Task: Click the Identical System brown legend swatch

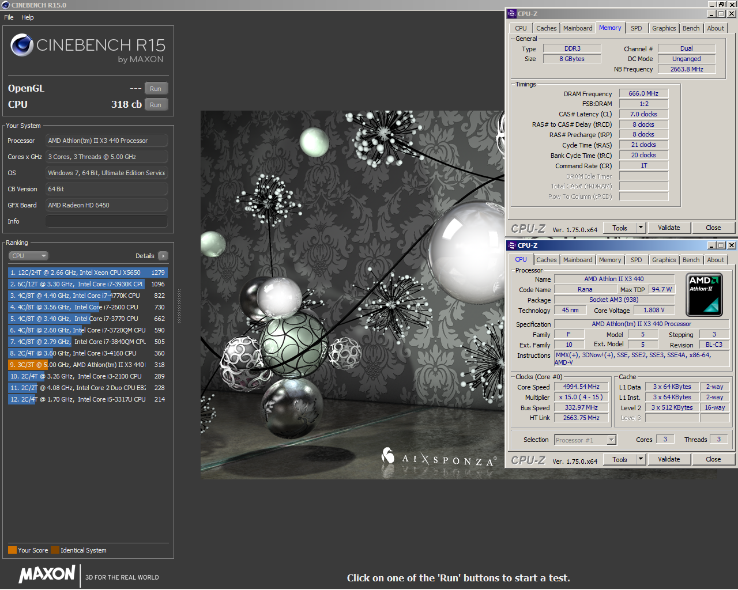Action: (55, 550)
